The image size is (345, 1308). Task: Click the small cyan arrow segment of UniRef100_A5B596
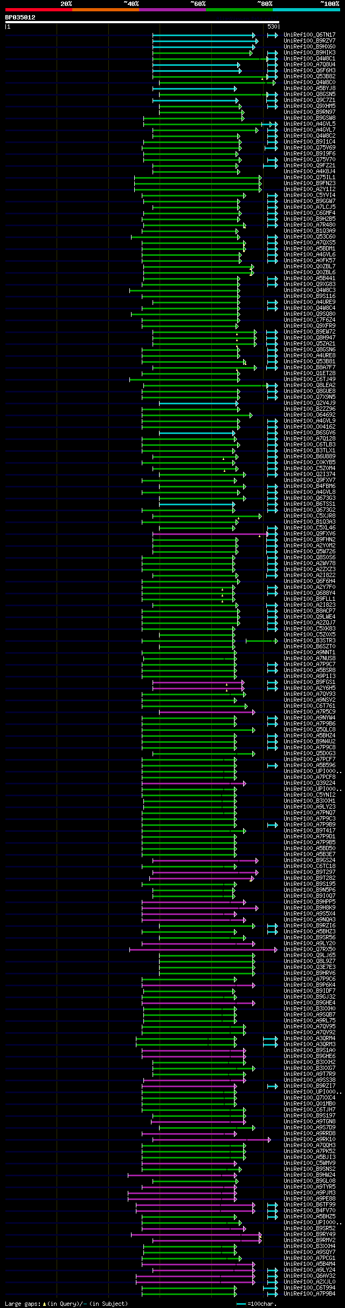click(273, 765)
